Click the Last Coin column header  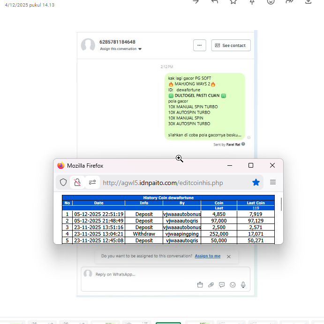(256, 203)
